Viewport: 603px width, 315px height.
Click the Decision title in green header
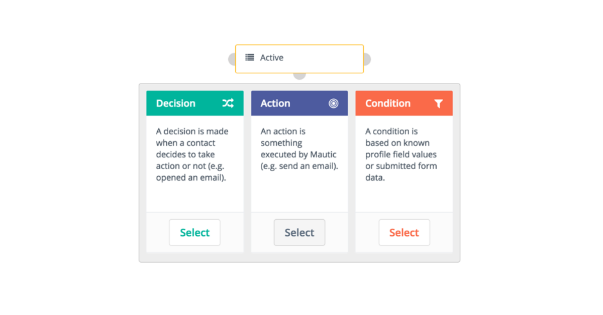(x=175, y=103)
